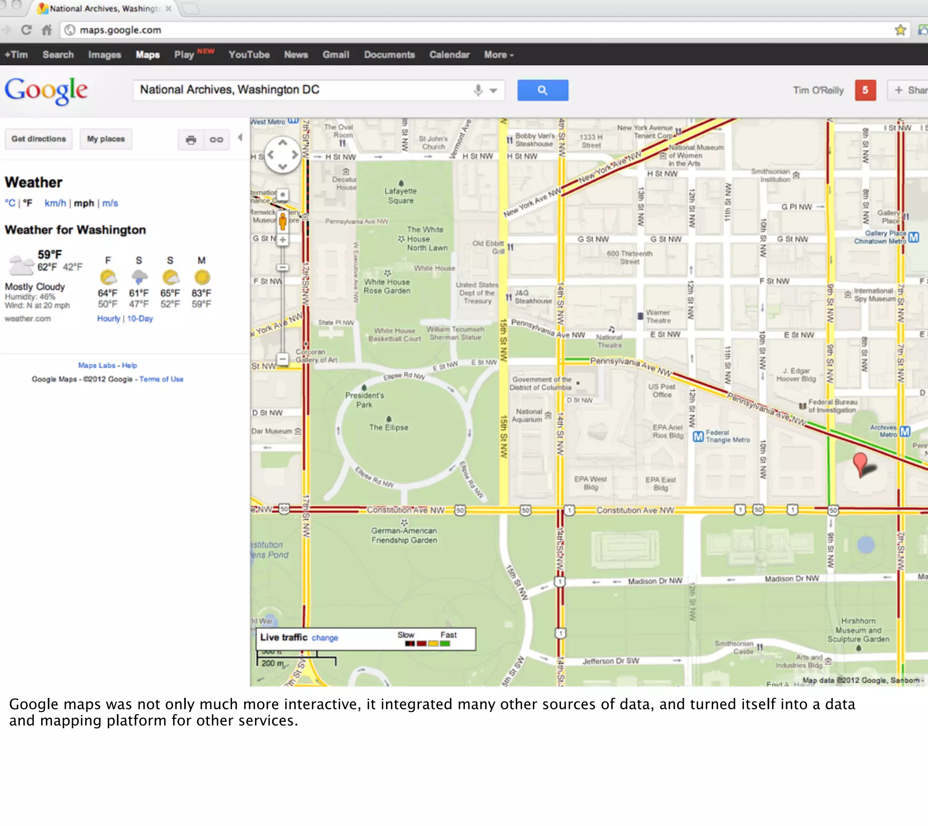
Task: Pan map up arrow
Action: [282, 143]
